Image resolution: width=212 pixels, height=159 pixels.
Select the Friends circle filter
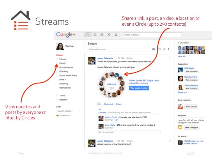[63, 59]
